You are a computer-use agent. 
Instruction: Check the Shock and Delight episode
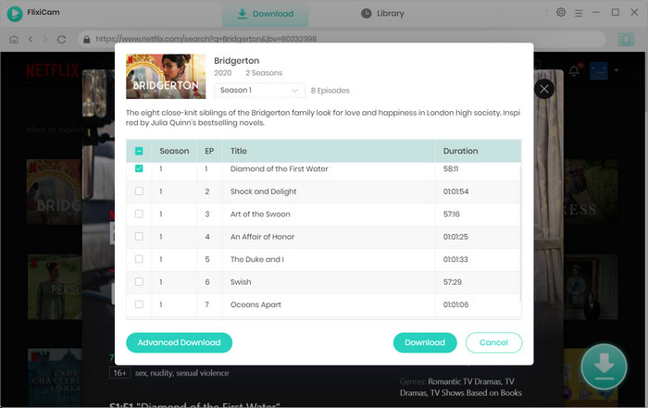pyautogui.click(x=139, y=192)
